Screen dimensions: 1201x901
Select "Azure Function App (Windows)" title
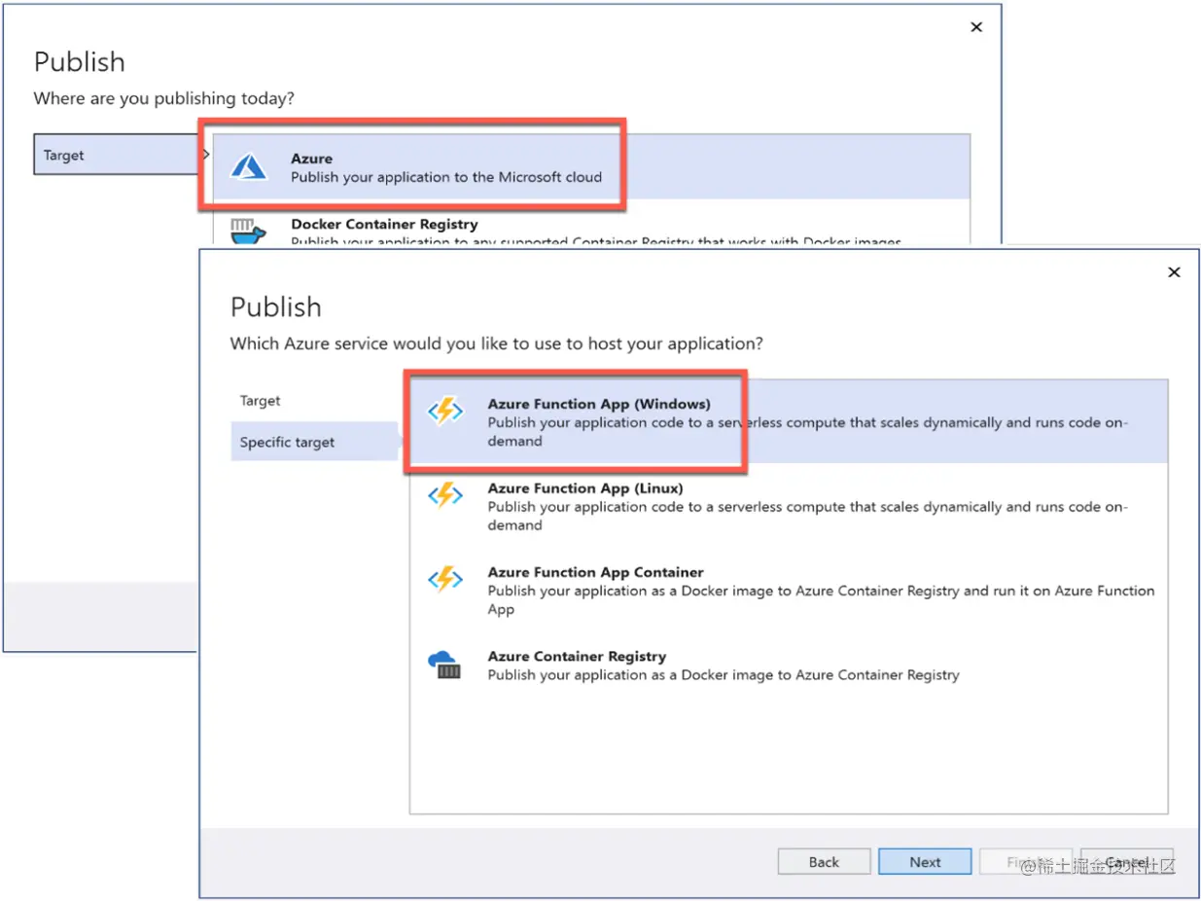[599, 404]
